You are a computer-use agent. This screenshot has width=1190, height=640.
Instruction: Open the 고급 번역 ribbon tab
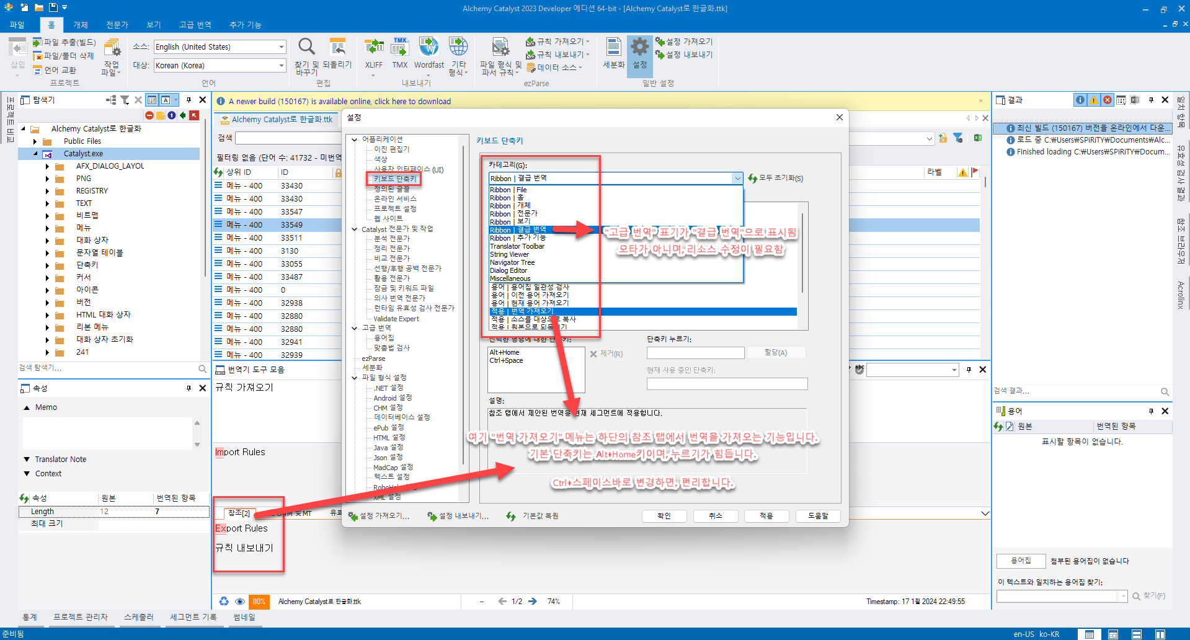(x=195, y=25)
